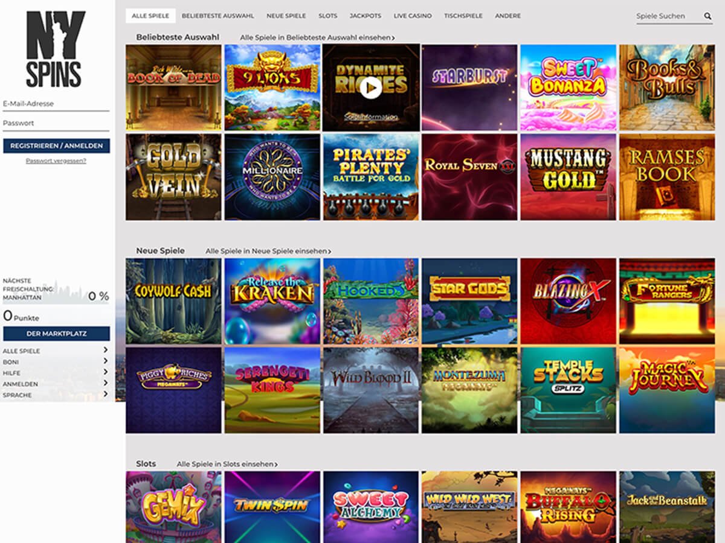Open the Royal Seven XXL game
Viewport: 725px width, 543px height.
469,177
